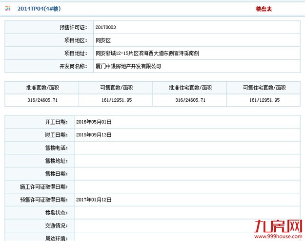This screenshot has width=305, height=241.
Task: Click the 预售许可证取得日期 label
Action: (44, 200)
